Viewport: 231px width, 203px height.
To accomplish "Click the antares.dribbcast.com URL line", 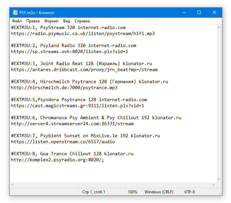I will (84, 69).
